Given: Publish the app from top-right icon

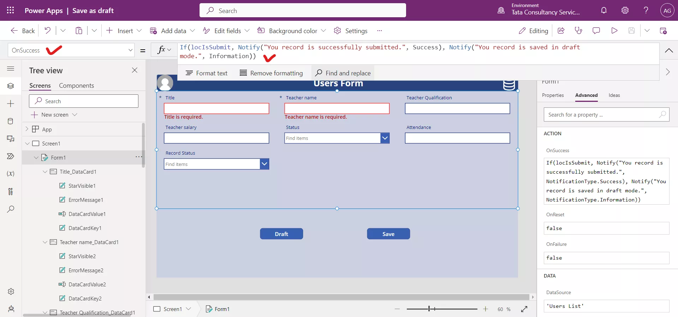Looking at the screenshot, I should tap(664, 31).
